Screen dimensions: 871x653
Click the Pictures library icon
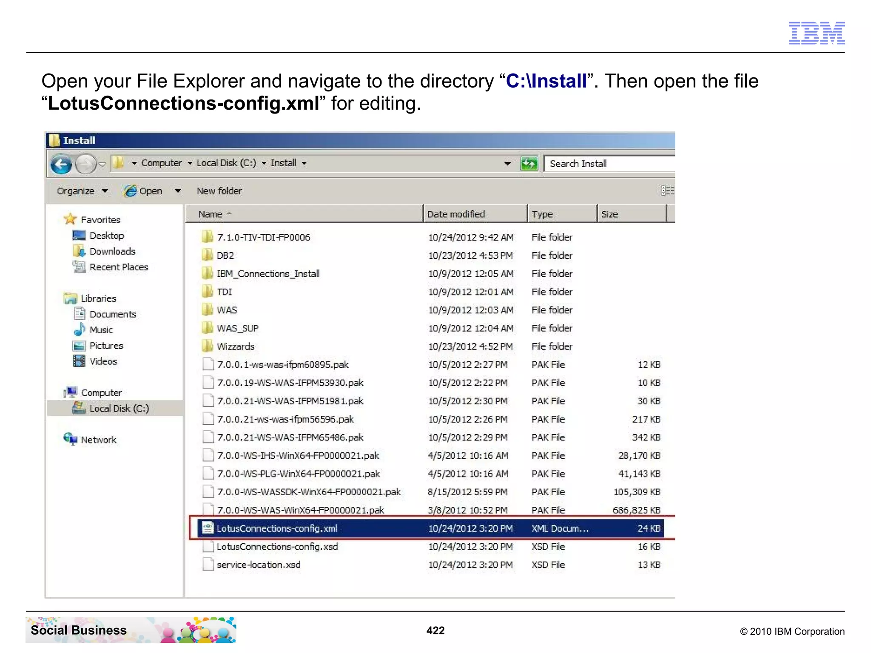tap(80, 346)
